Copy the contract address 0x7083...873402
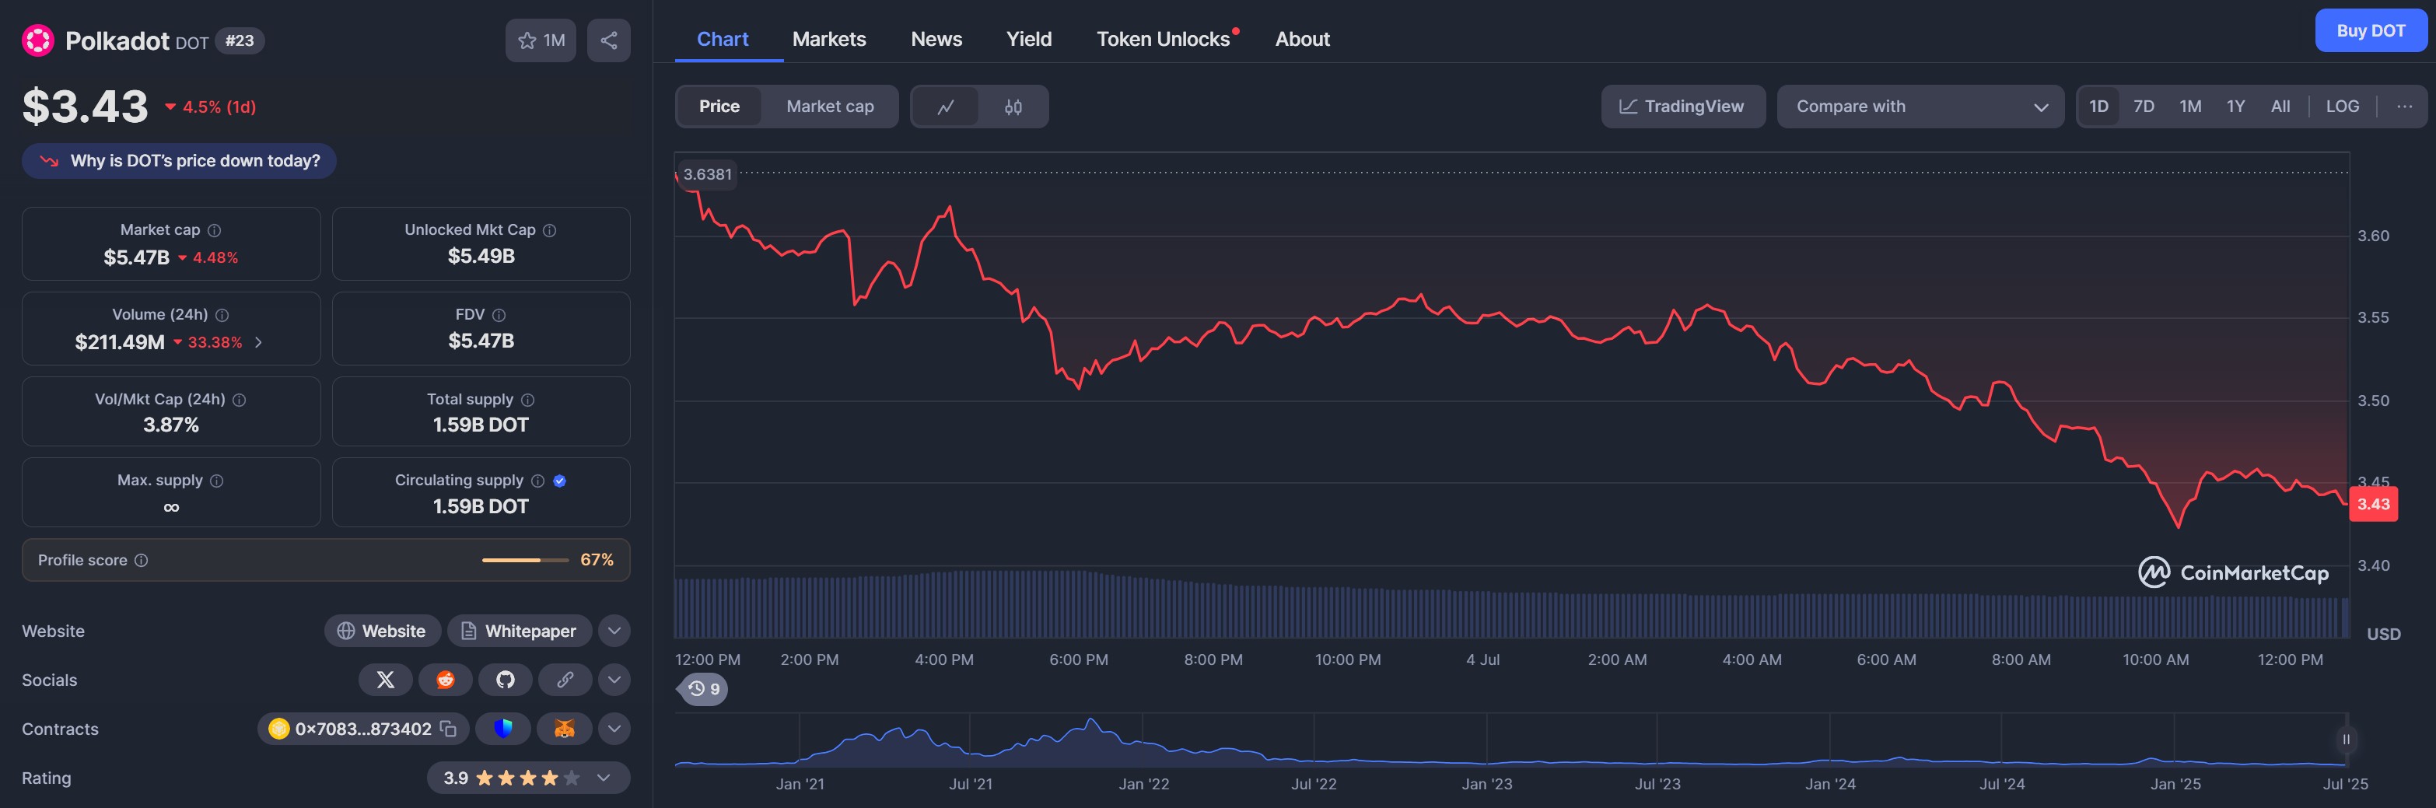The image size is (2436, 808). point(450,729)
